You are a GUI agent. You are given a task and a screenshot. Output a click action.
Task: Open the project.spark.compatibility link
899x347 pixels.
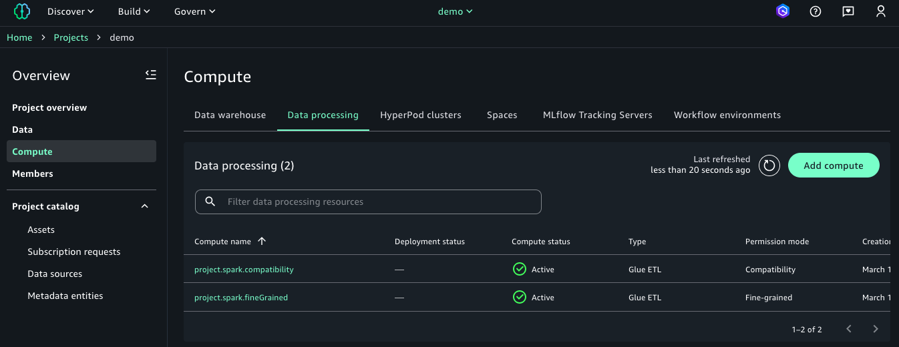tap(244, 270)
